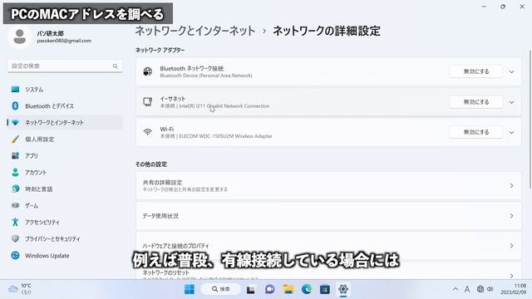Image resolution: width=532 pixels, height=299 pixels.
Task: Click the Wi-Fi adapter signal icon
Action: tap(148, 132)
